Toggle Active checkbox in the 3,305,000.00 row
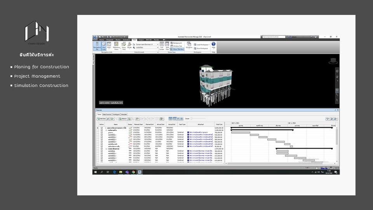 pyautogui.click(x=101, y=130)
